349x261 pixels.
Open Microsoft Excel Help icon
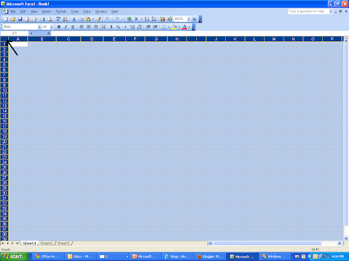[x=195, y=19]
